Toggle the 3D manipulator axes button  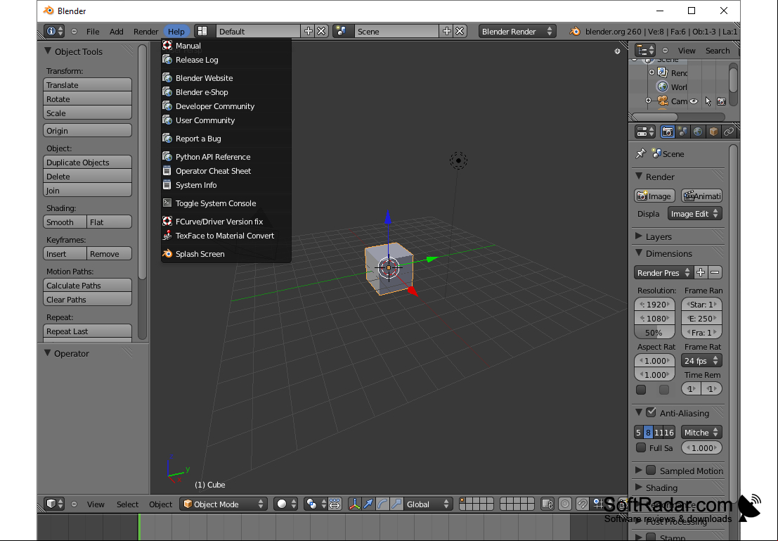(354, 504)
